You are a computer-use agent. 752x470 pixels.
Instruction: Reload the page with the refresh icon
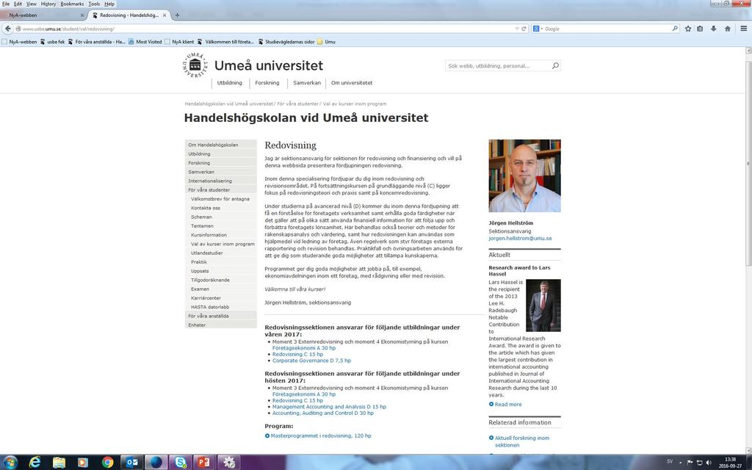[524, 29]
